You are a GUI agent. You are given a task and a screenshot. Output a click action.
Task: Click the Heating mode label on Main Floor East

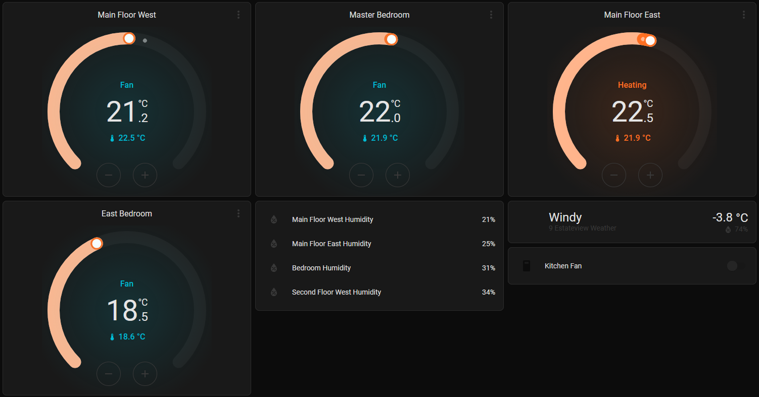(x=632, y=85)
